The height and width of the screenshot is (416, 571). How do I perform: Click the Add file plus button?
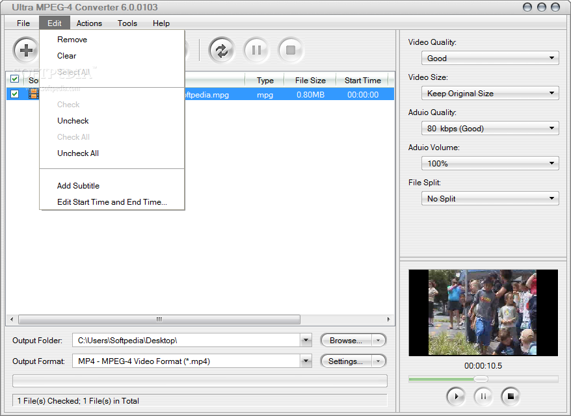(26, 50)
